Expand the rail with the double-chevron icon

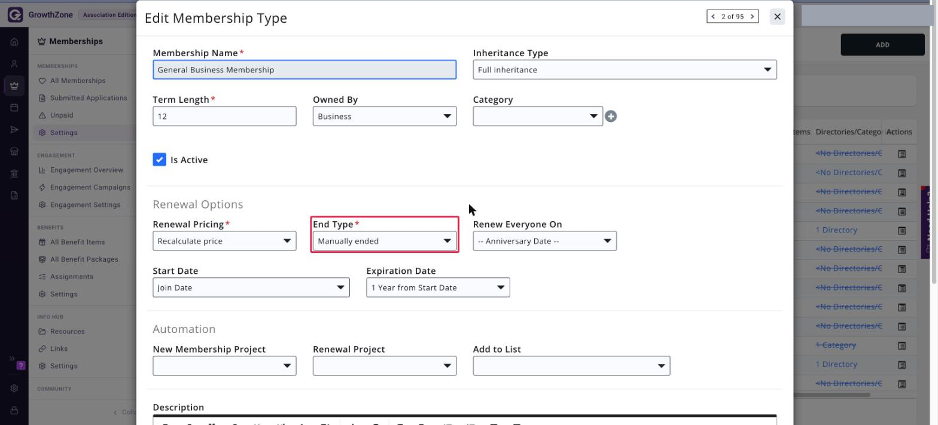coord(11,359)
